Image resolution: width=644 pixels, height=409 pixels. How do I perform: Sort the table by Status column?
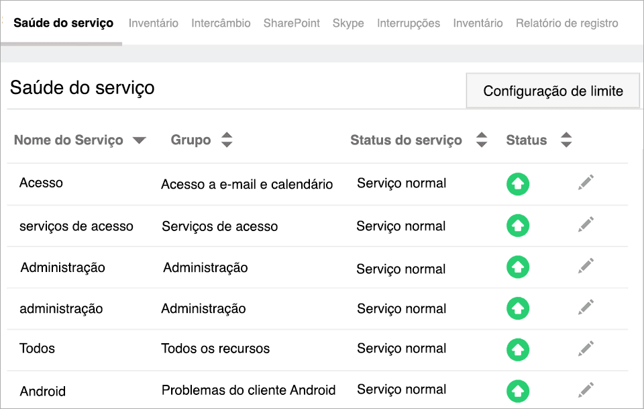point(566,140)
